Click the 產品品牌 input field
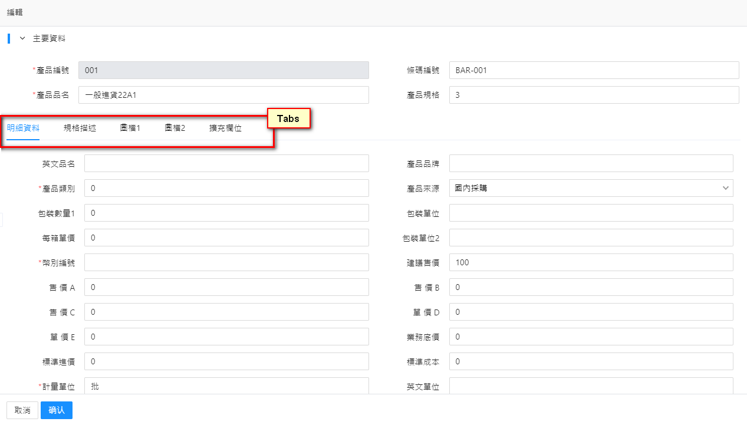The image size is (747, 425). [x=591, y=163]
